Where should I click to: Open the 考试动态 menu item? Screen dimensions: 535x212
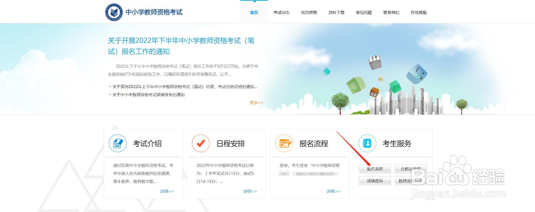tap(282, 12)
